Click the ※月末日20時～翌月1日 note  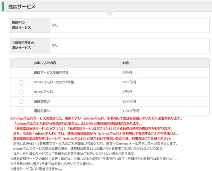[x=52, y=164]
